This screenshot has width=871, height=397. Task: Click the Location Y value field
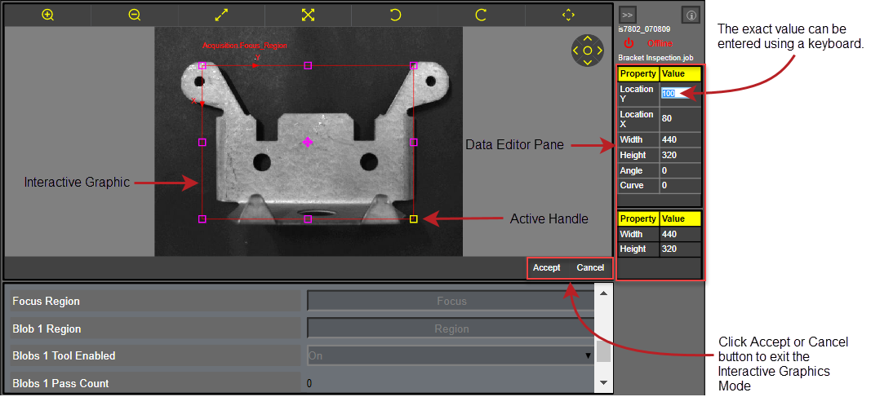[679, 94]
